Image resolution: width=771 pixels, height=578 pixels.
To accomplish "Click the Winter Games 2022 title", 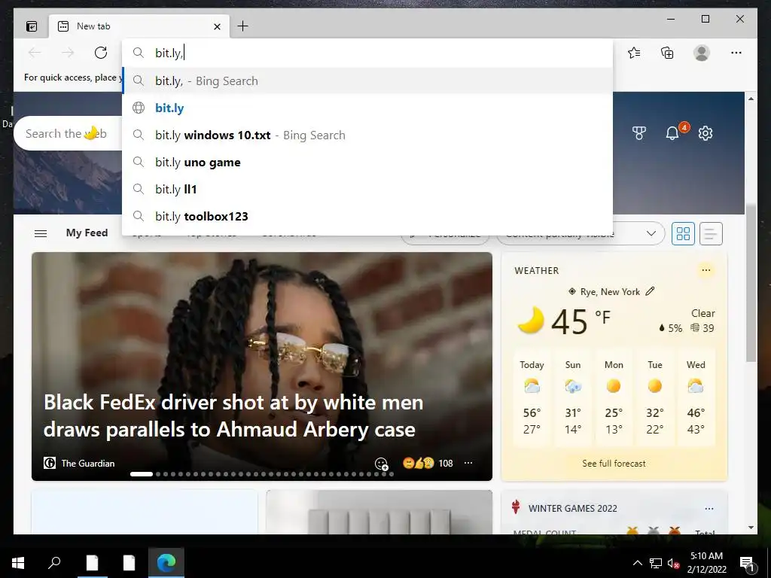I will [573, 509].
